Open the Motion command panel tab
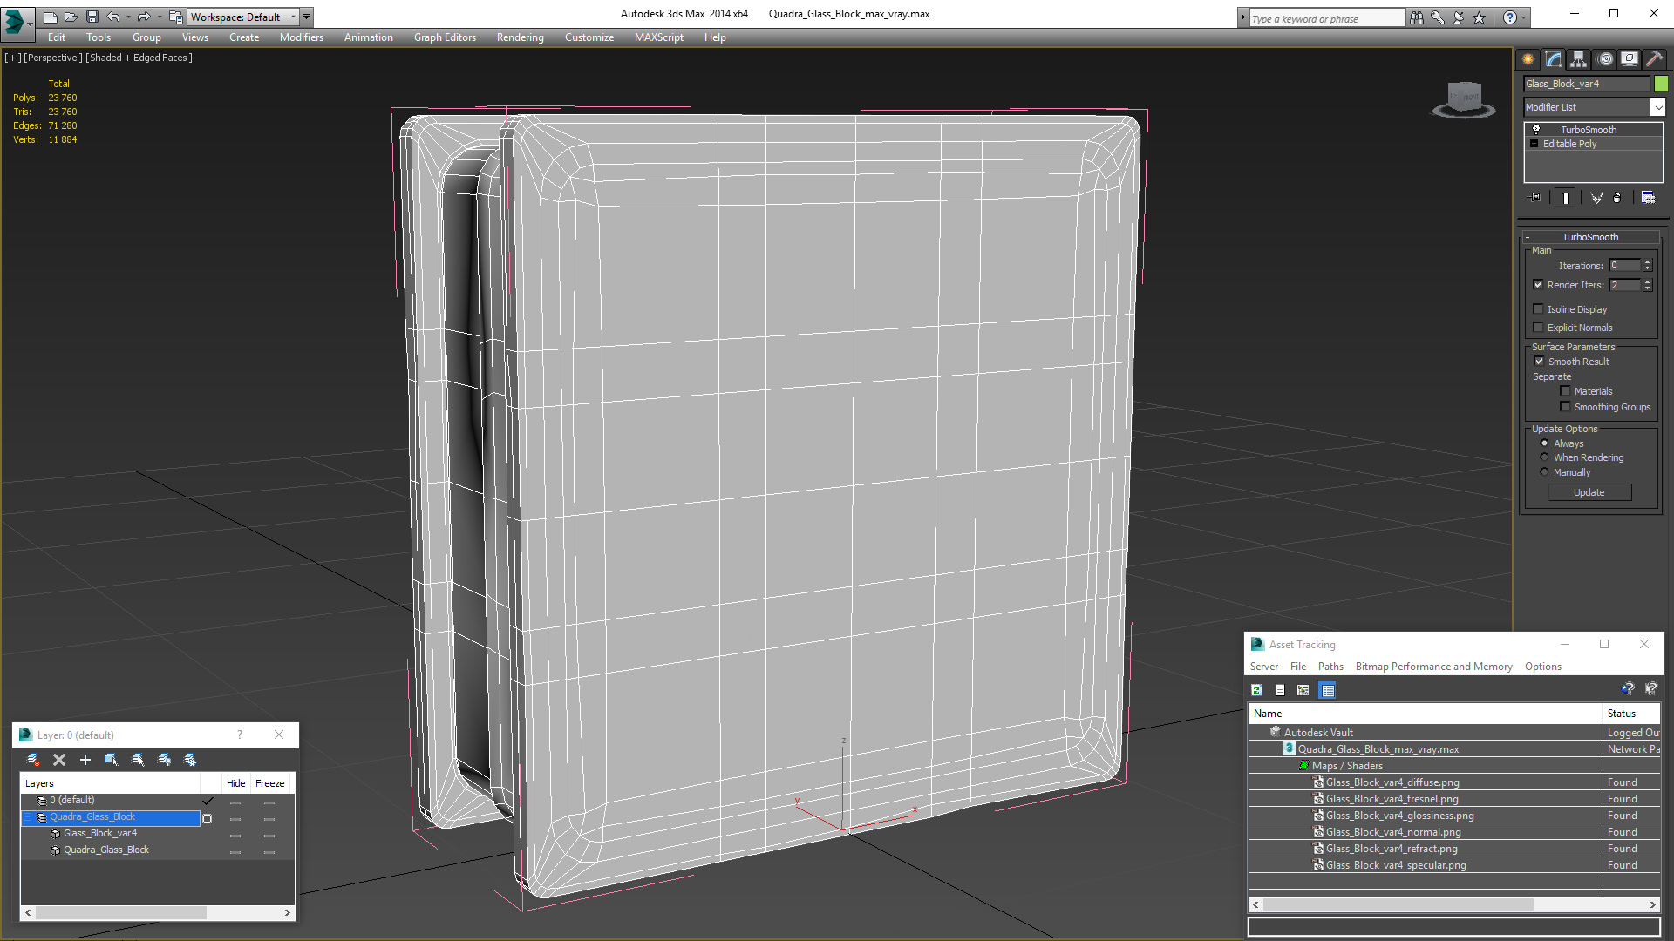This screenshot has width=1674, height=941. click(1605, 59)
